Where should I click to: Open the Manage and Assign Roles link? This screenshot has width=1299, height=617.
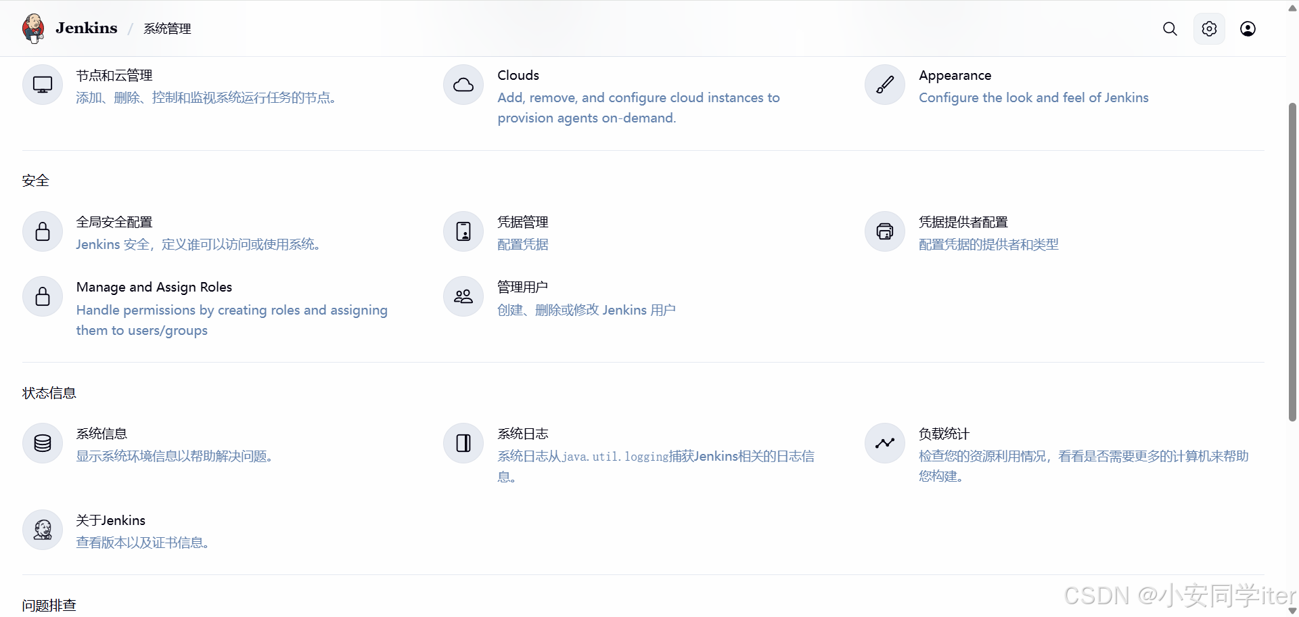tap(154, 288)
